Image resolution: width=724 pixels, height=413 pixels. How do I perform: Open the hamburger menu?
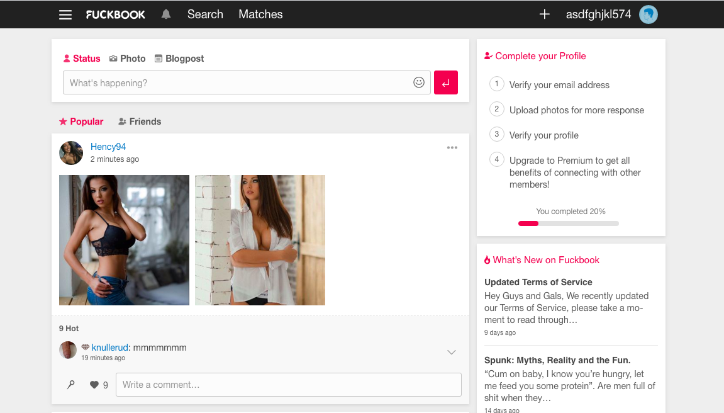[x=65, y=14]
